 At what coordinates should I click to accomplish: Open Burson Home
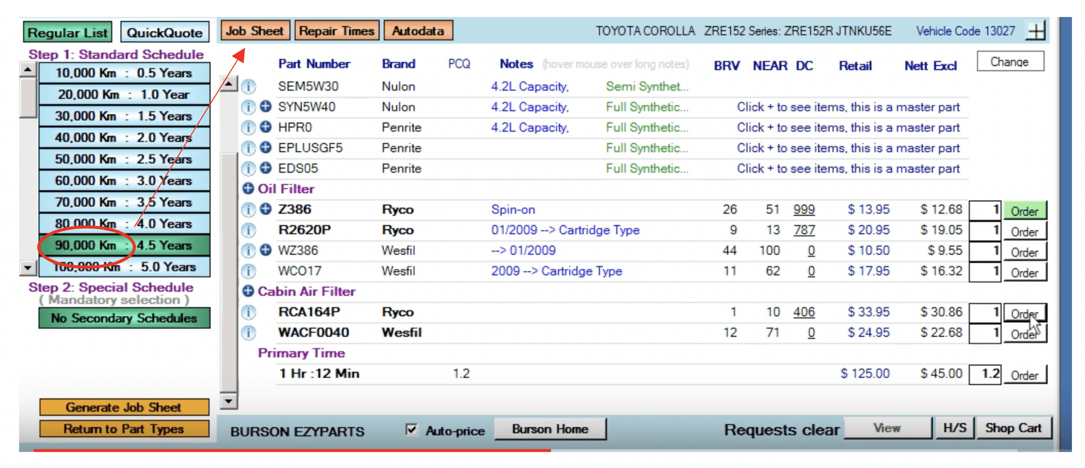pyautogui.click(x=550, y=428)
